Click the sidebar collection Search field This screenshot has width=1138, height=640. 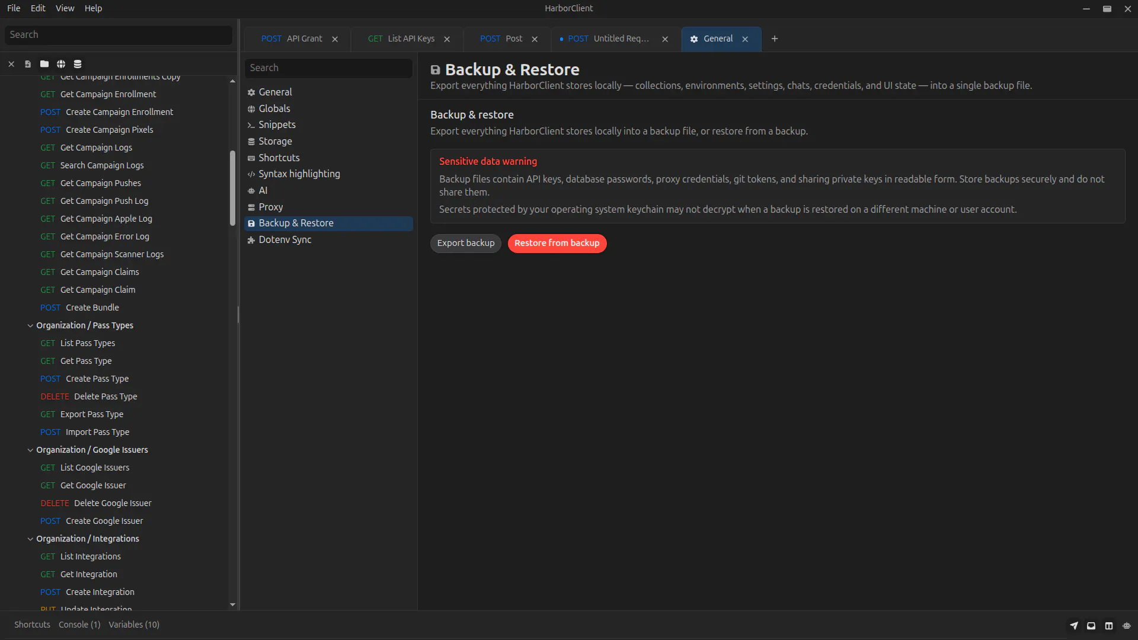point(119,35)
